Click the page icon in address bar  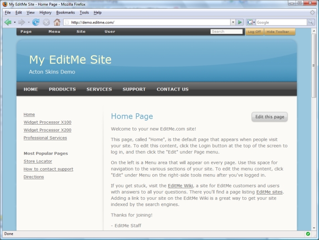click(67, 22)
